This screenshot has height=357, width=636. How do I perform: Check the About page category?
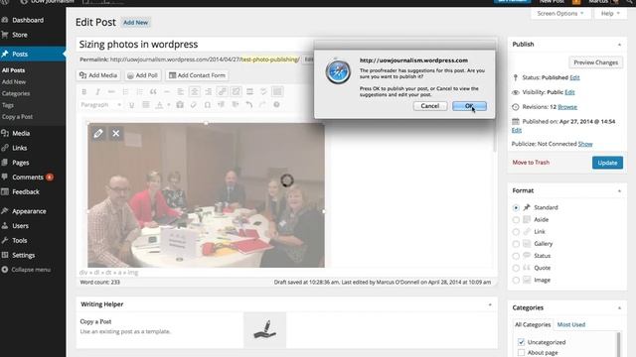521,353
